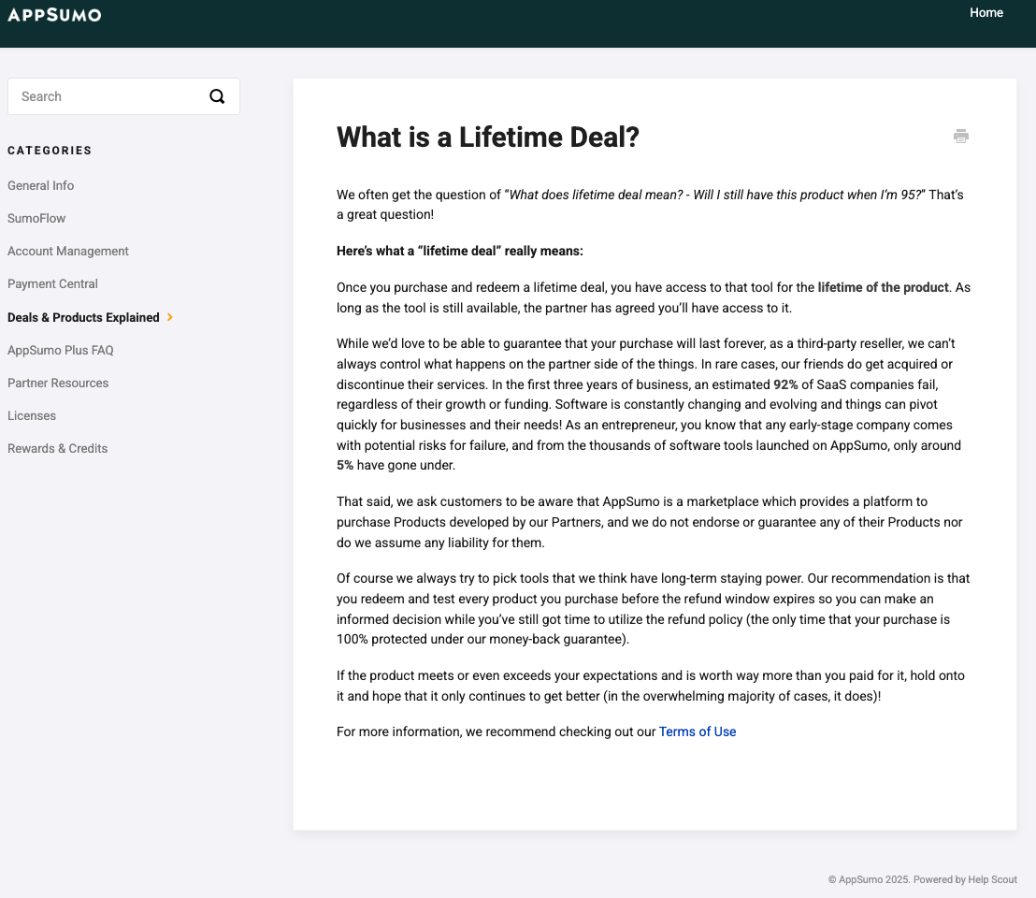This screenshot has width=1036, height=898.
Task: Open the SumoFlow category
Action: click(x=36, y=218)
